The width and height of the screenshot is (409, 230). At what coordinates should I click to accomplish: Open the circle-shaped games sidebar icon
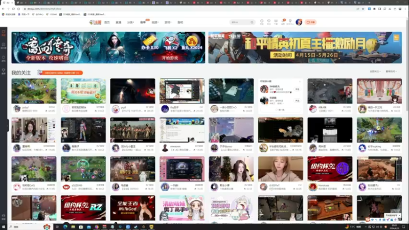coord(4,59)
